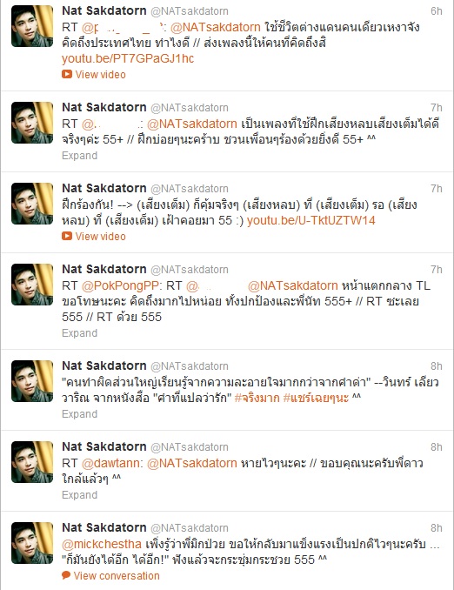Click the avatar thumbnail of the last tweet

pos(32,543)
